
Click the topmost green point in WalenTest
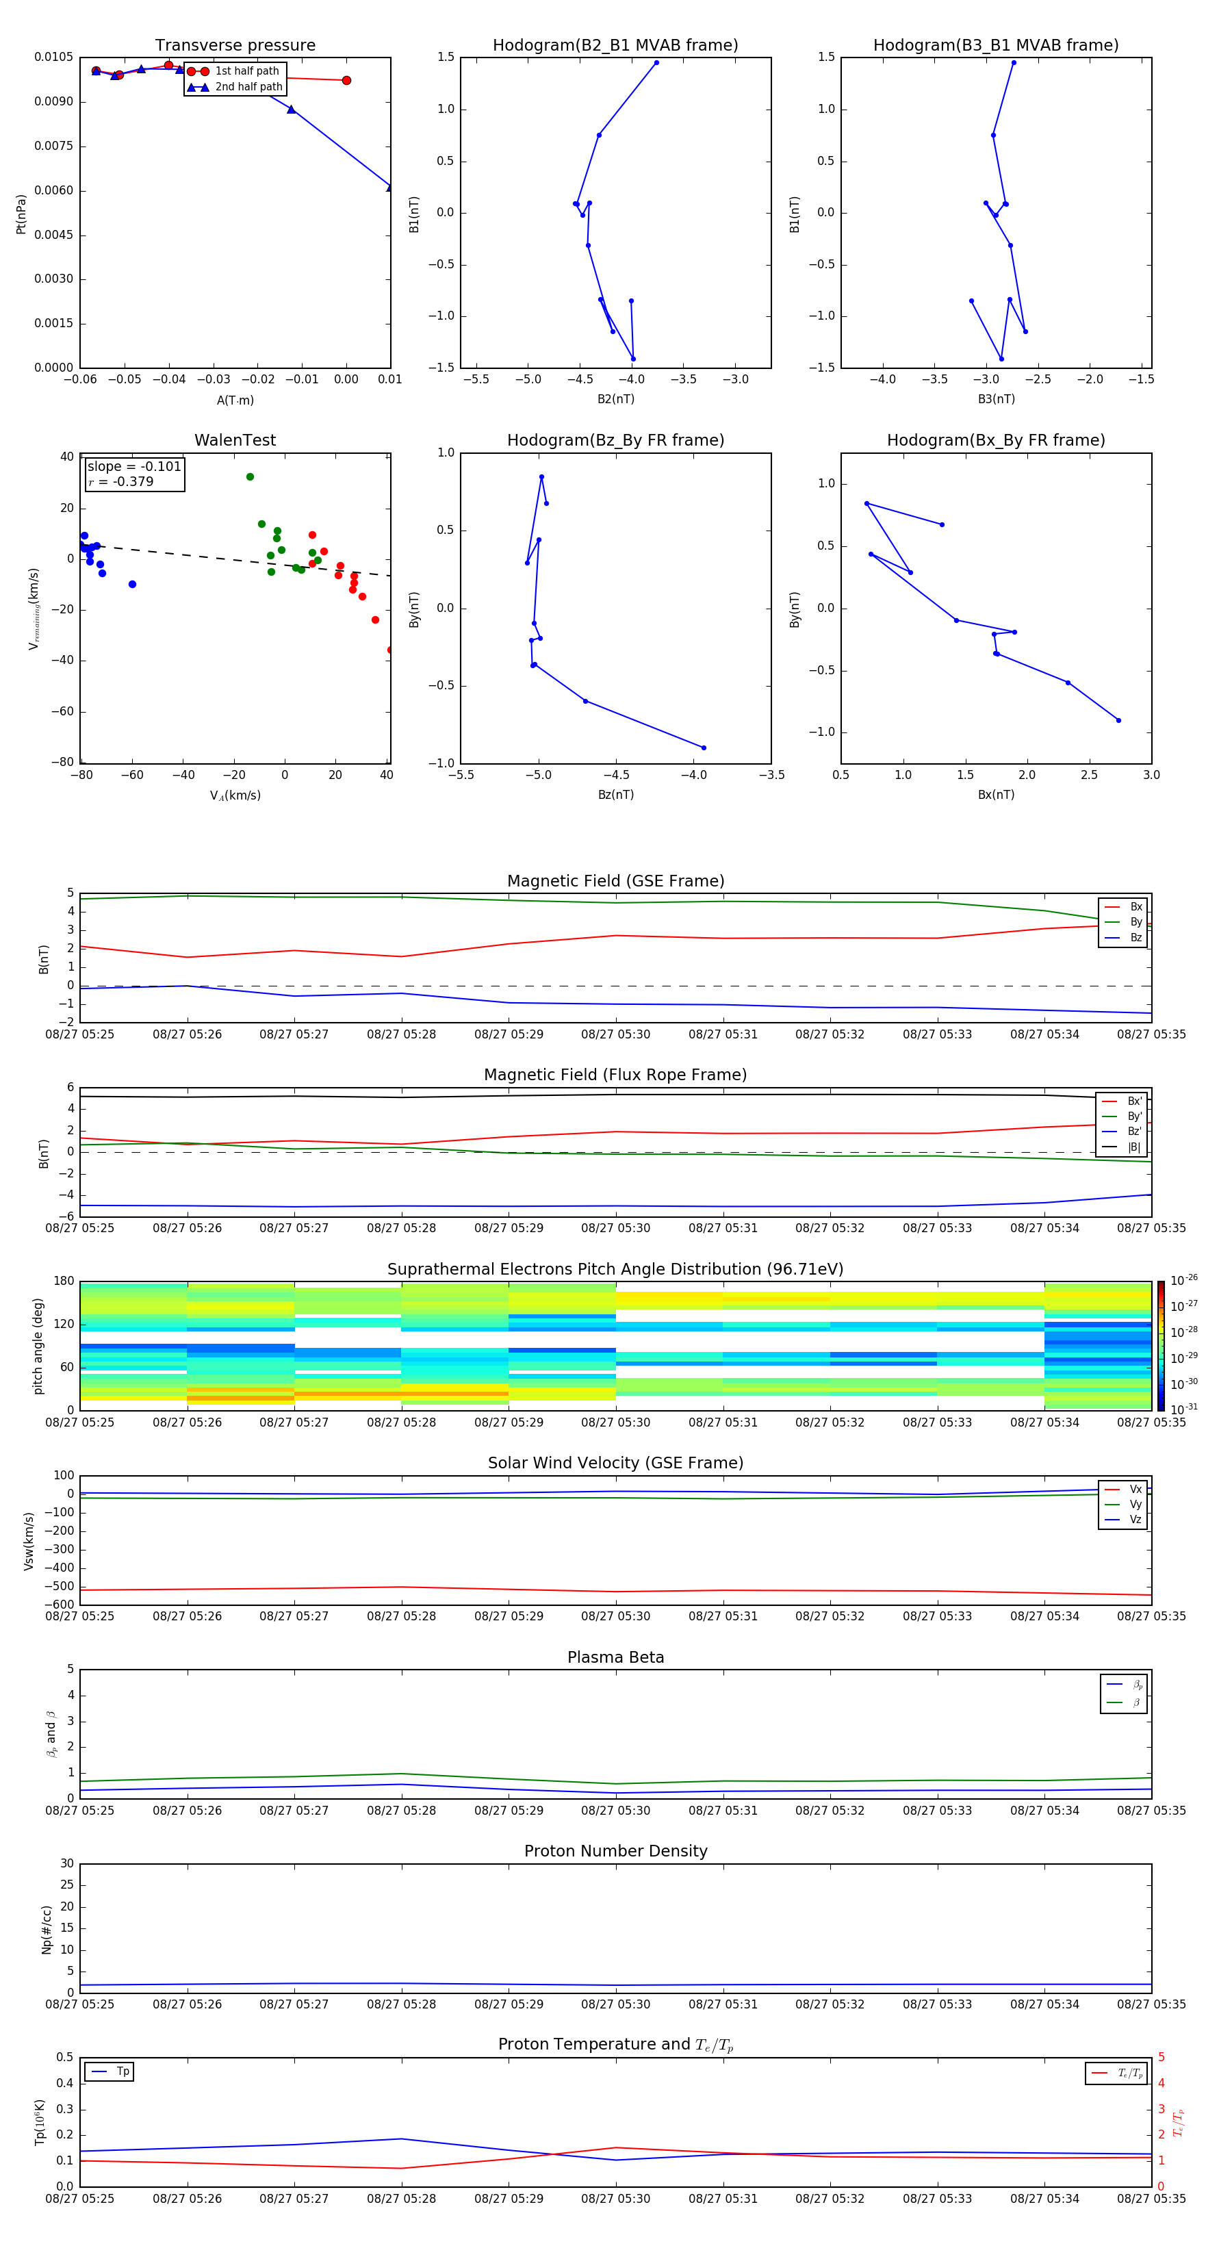pos(250,477)
